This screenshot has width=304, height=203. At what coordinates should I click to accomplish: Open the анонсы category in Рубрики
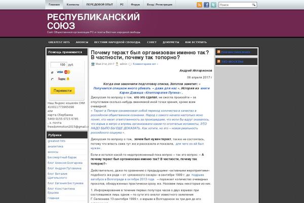53,152
